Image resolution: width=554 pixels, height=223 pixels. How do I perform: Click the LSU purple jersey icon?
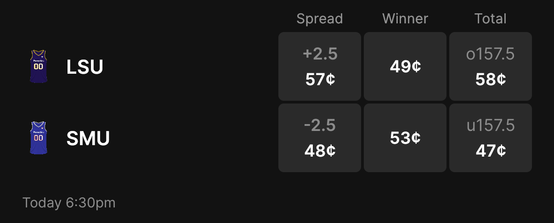tap(39, 67)
